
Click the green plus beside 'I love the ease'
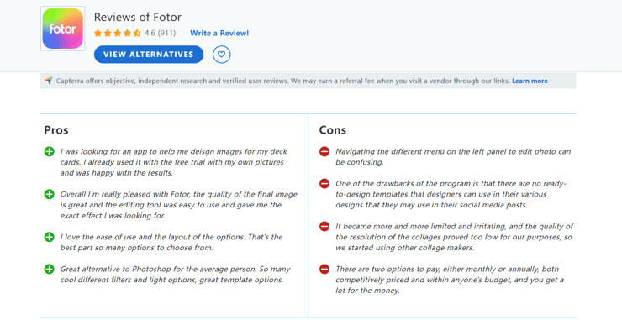click(x=50, y=237)
